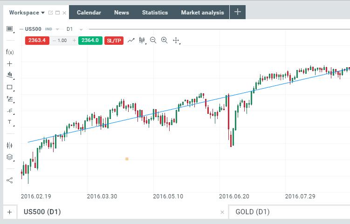Viewport: 350px width, 224px height.
Task: Select the crosshair cursor tool
Action: (10, 63)
